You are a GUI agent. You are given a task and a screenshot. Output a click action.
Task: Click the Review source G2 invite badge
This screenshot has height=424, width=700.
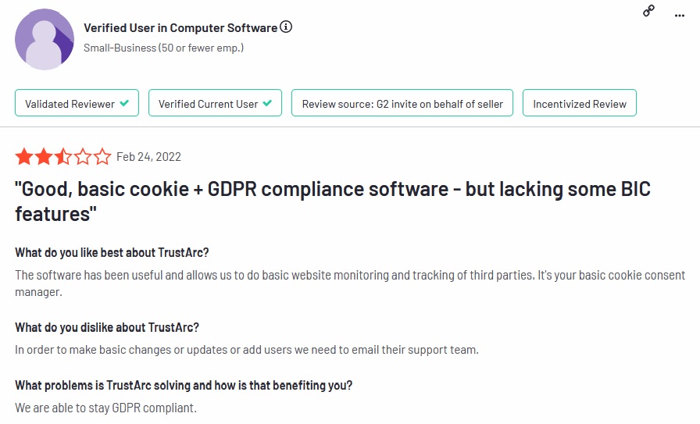click(x=402, y=103)
